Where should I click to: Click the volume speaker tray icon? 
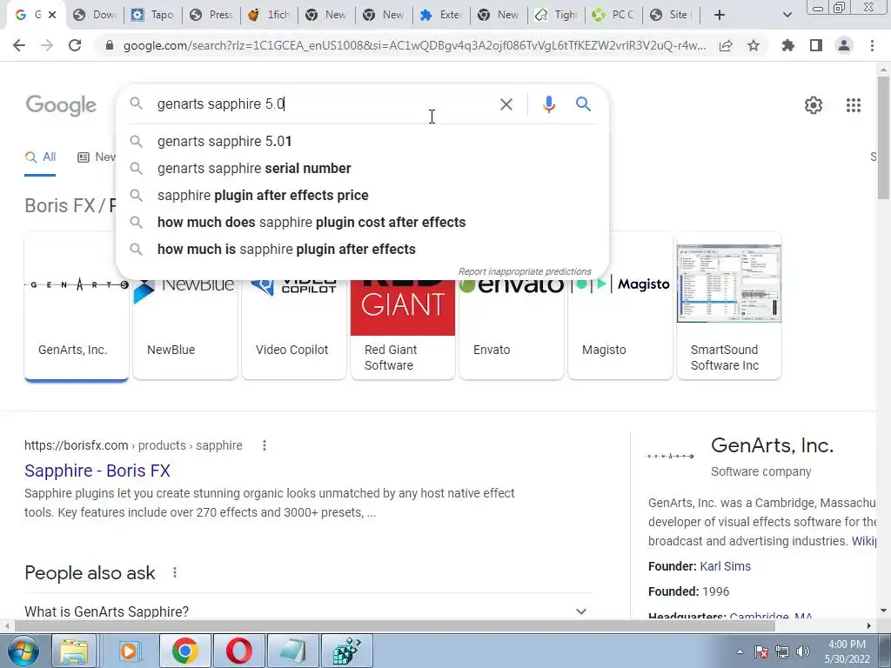(x=802, y=651)
